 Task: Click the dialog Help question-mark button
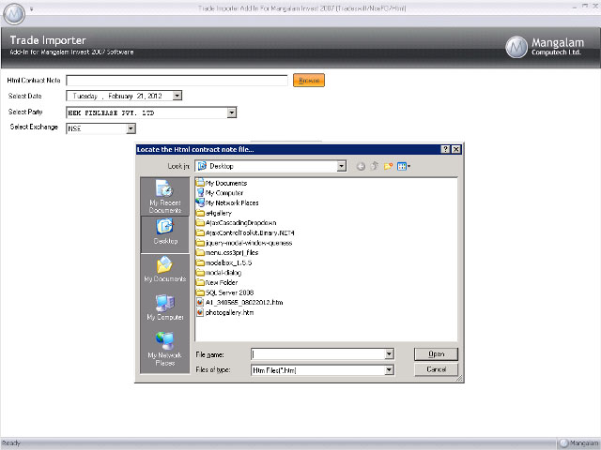pyautogui.click(x=445, y=149)
